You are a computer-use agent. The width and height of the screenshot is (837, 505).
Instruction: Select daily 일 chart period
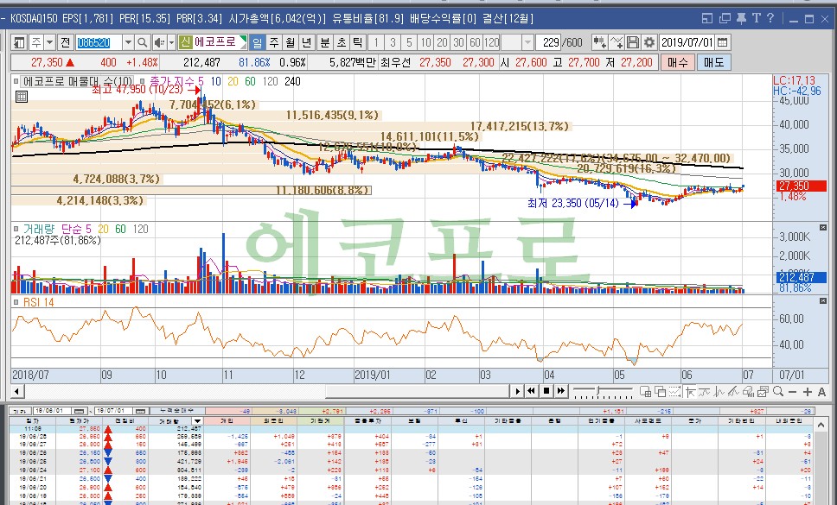258,42
